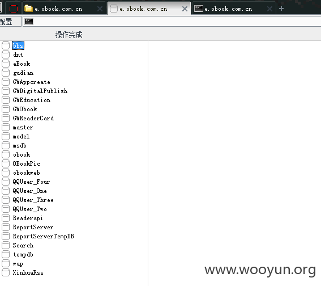Select the gudian database name
The height and width of the screenshot is (286, 321).
(x=23, y=73)
